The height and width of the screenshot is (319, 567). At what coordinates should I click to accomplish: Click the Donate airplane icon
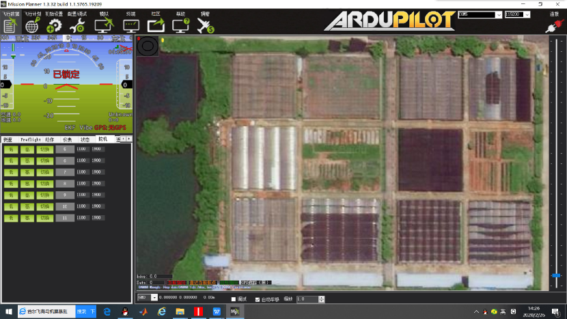point(205,25)
